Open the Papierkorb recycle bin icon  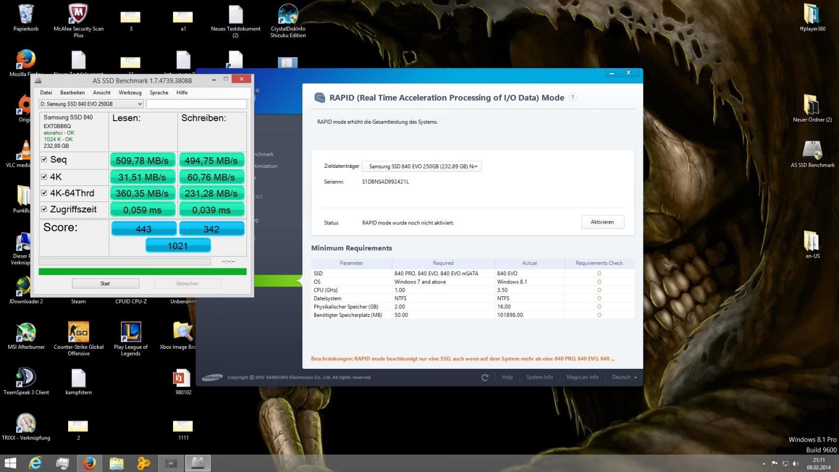26,18
